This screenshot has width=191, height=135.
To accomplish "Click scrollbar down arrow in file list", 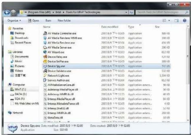I will (x=188, y=120).
